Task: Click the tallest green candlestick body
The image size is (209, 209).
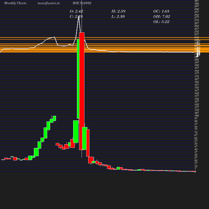Action: (78, 79)
